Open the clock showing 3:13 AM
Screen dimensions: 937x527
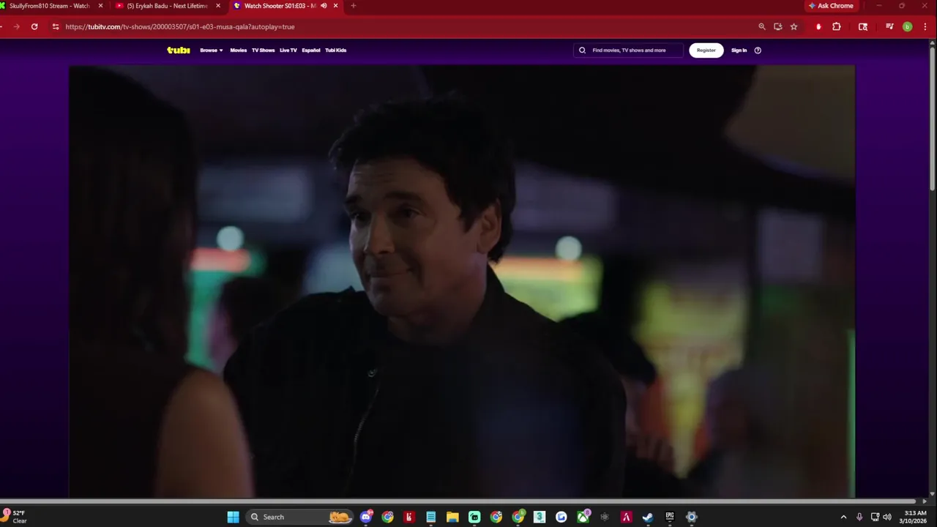click(x=916, y=517)
